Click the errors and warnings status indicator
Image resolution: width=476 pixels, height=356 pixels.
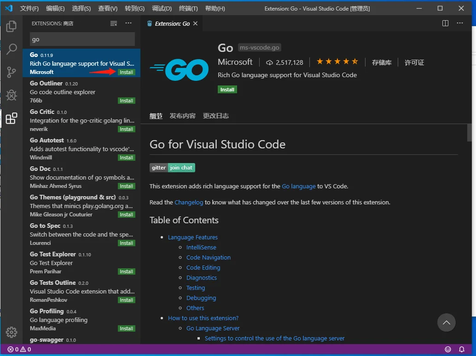click(19, 349)
